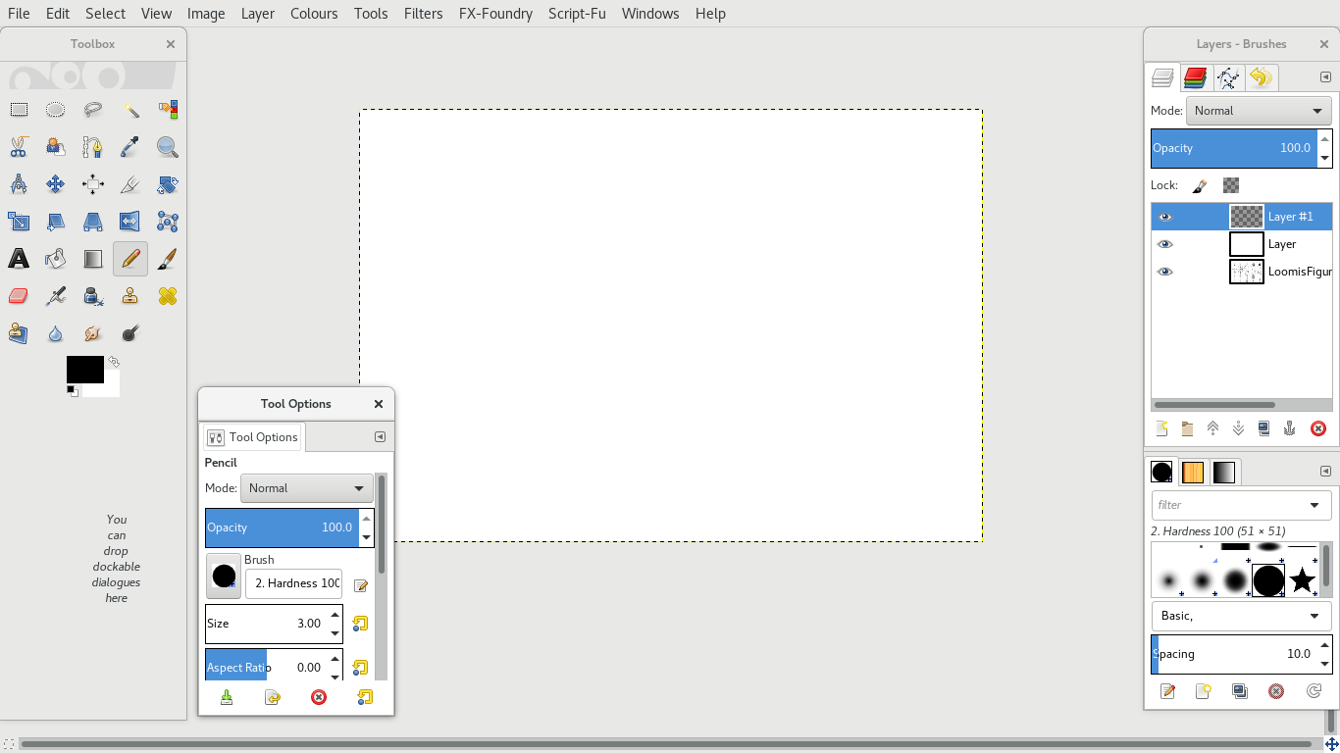Choose the Zoom magnifier tool
The width and height of the screenshot is (1340, 753).
[x=168, y=147]
